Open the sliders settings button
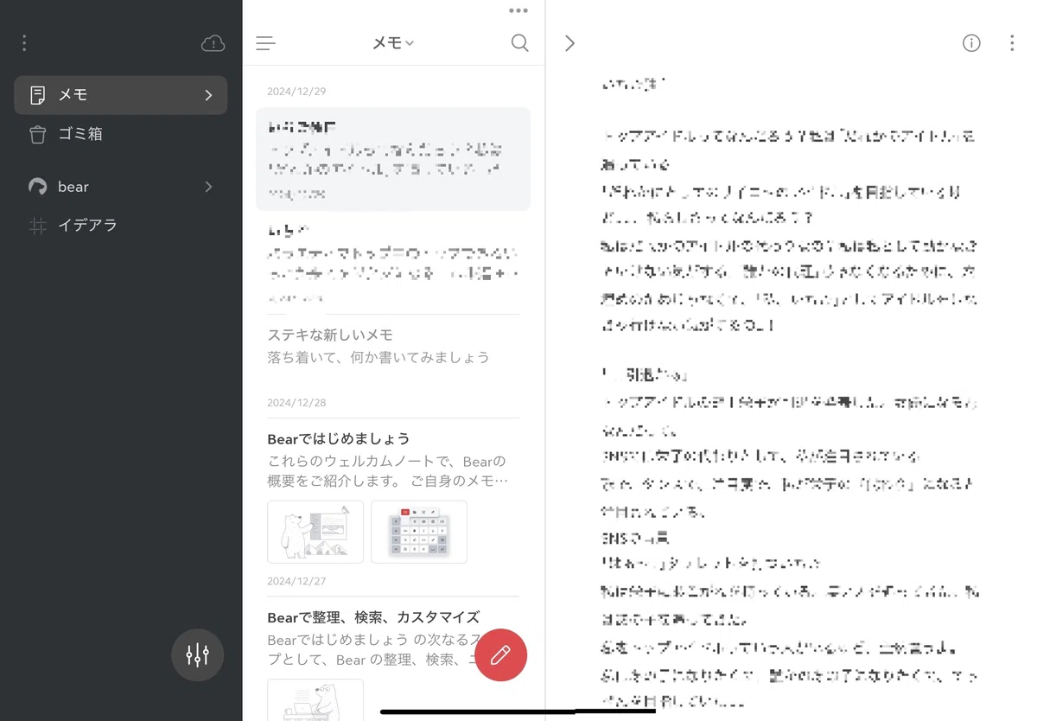Image resolution: width=1037 pixels, height=721 pixels. click(x=197, y=655)
